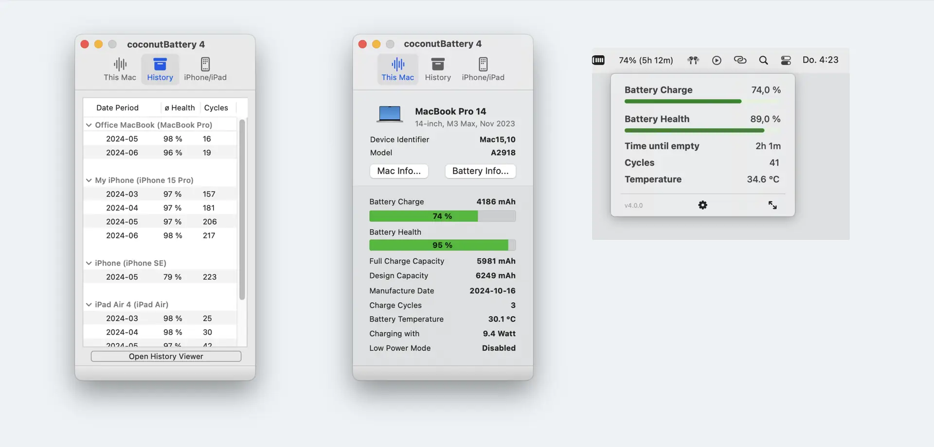934x447 pixels.
Task: Select the highlighted History tab above the history list
Action: [160, 69]
